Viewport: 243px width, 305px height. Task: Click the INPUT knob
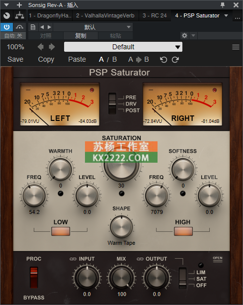click(87, 277)
